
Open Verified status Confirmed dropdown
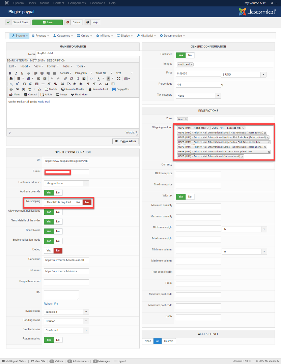point(66,331)
